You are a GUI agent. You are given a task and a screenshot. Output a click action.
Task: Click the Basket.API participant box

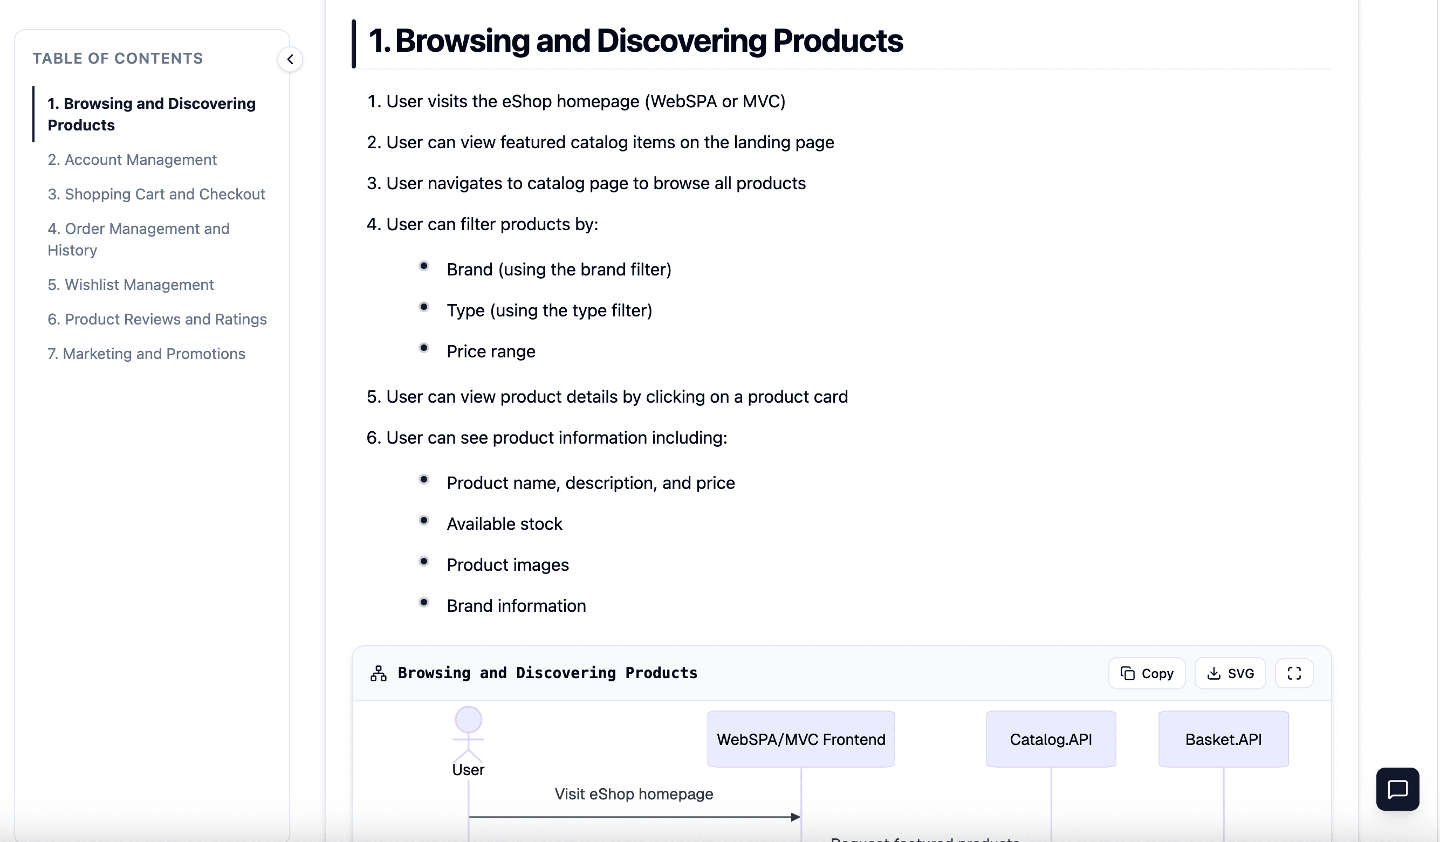(1223, 739)
